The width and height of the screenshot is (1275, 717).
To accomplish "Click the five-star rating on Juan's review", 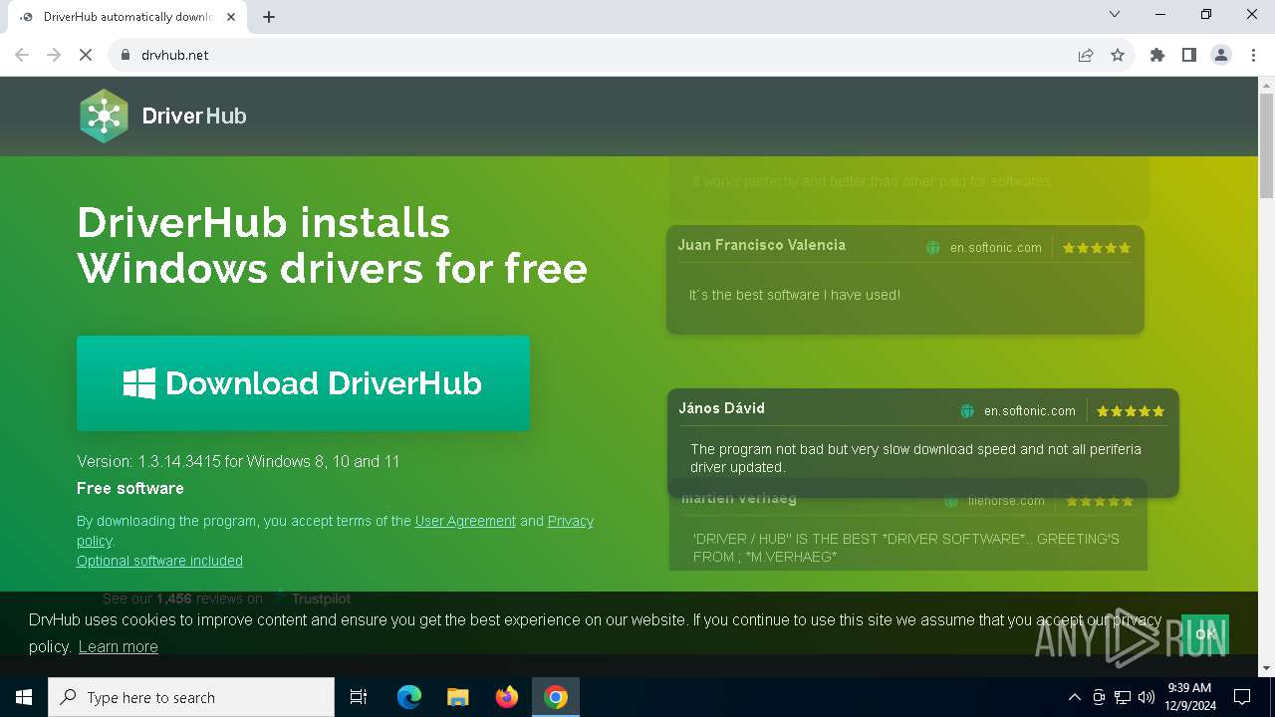I will click(x=1097, y=248).
